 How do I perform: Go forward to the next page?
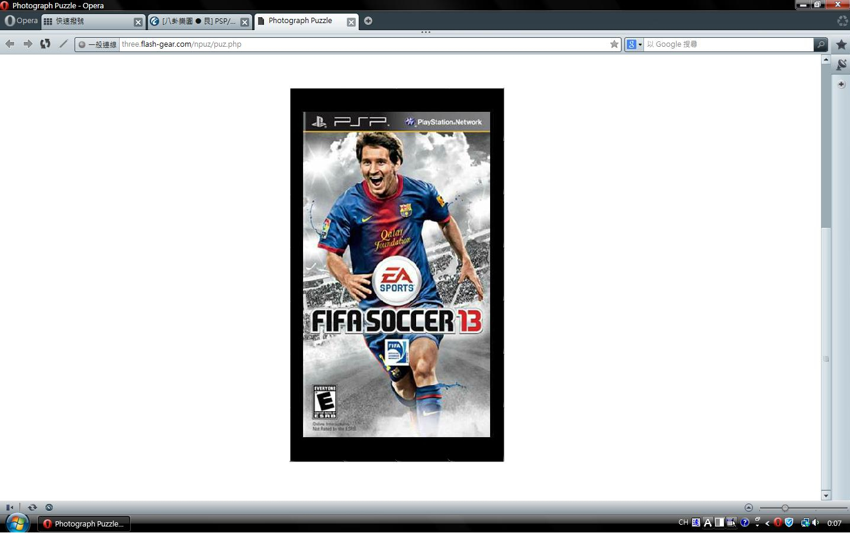click(27, 44)
